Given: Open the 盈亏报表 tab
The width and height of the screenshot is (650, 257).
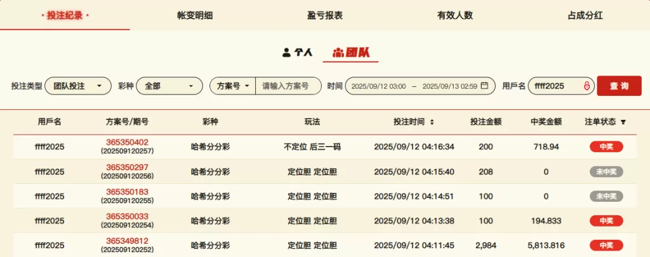Looking at the screenshot, I should pos(325,16).
